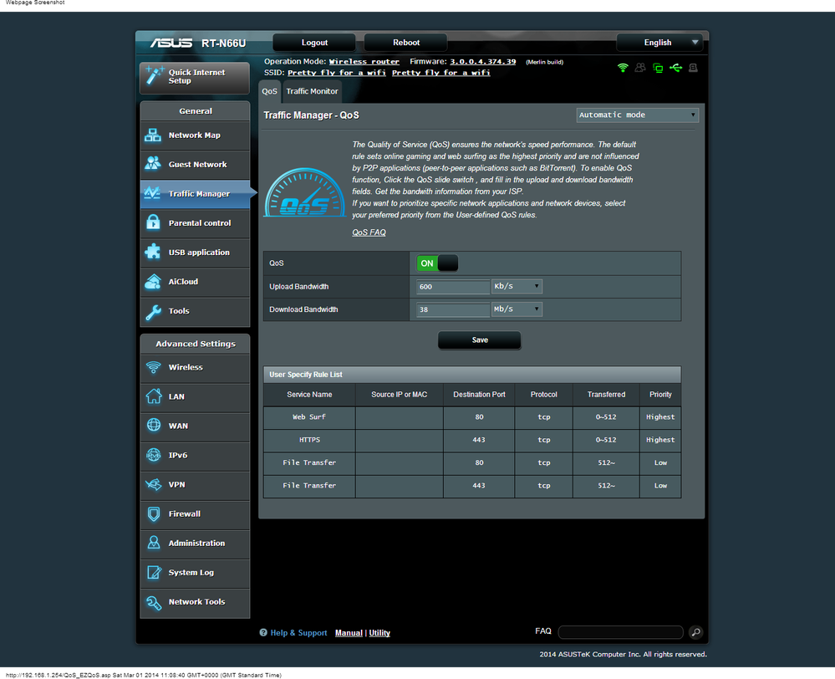Switch to the QoS tab

click(x=269, y=91)
